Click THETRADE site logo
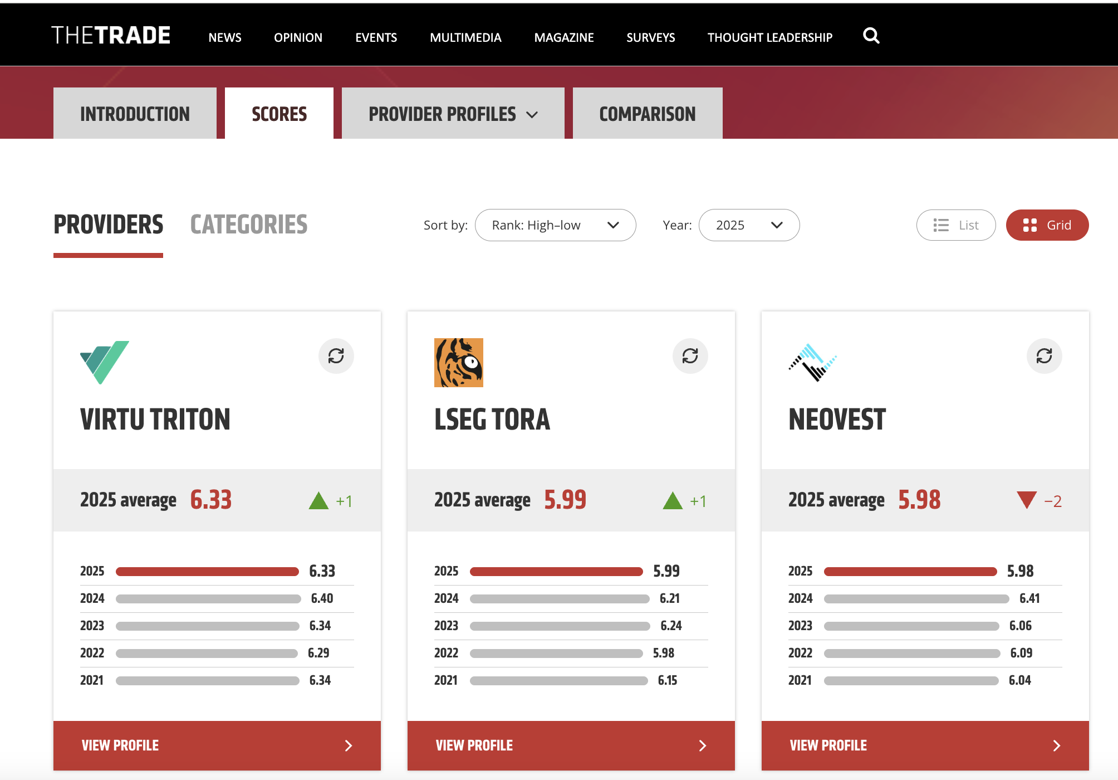 (x=111, y=36)
